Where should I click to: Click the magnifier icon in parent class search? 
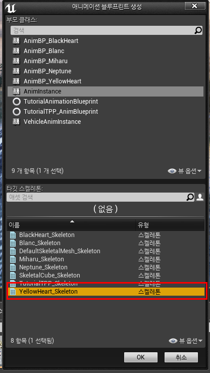[198, 30]
